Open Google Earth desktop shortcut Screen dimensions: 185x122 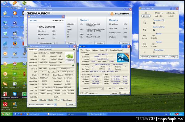[15, 24]
